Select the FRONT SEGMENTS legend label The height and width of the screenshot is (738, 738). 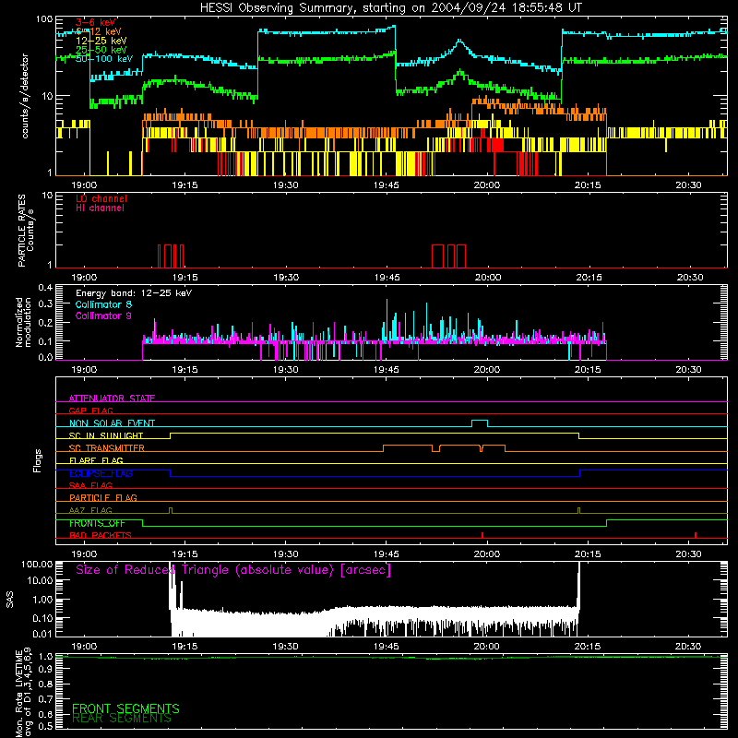[125, 708]
